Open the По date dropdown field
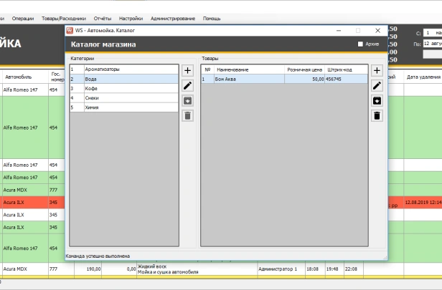The height and width of the screenshot is (290, 442). tap(432, 44)
